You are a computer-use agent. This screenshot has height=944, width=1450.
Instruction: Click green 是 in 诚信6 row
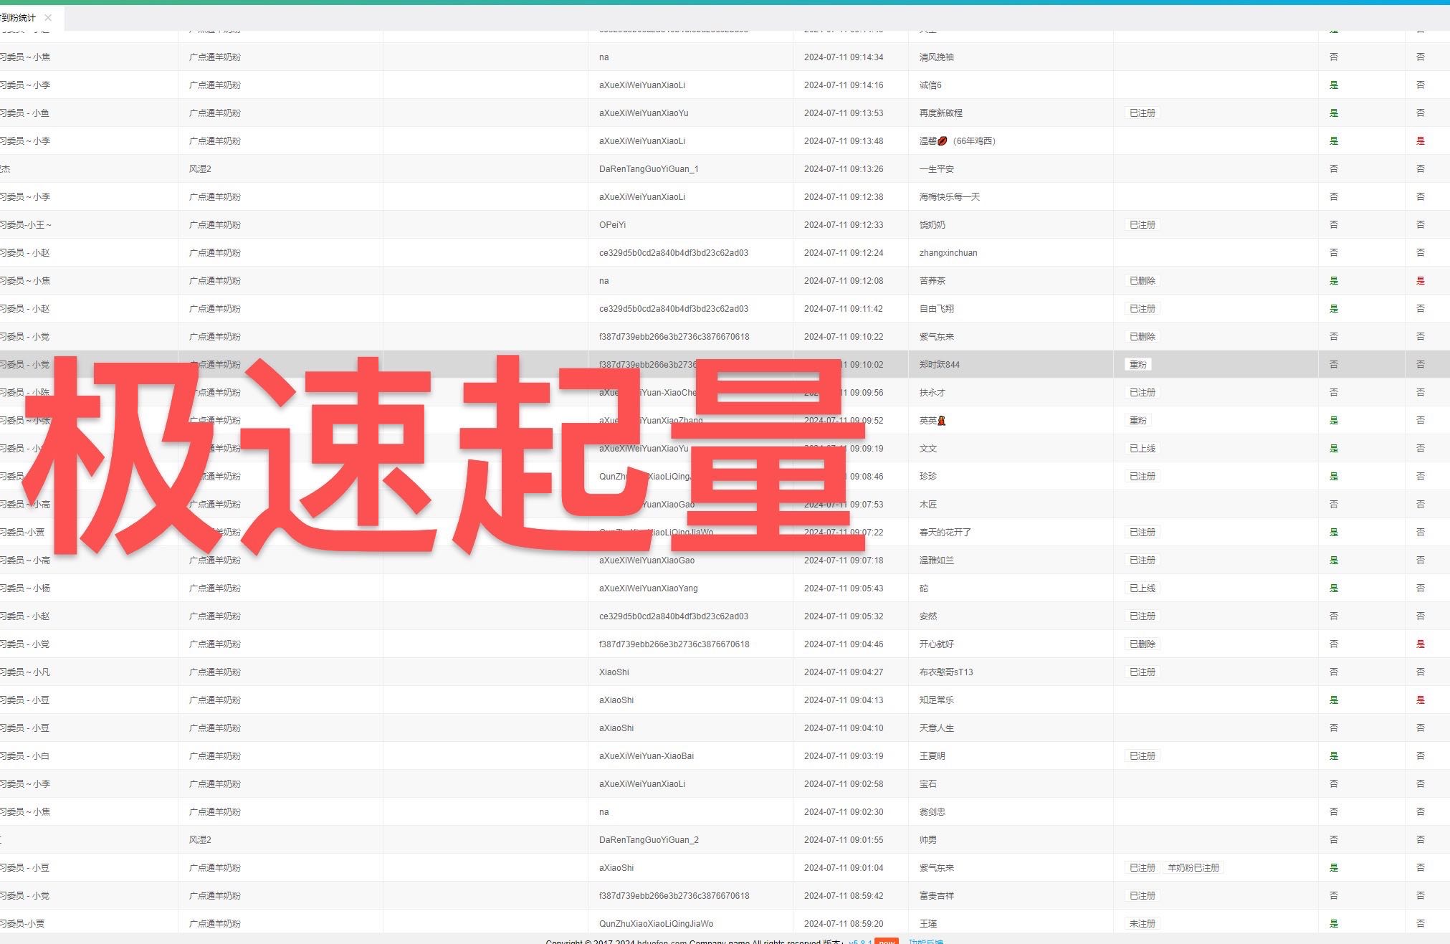pos(1333,85)
